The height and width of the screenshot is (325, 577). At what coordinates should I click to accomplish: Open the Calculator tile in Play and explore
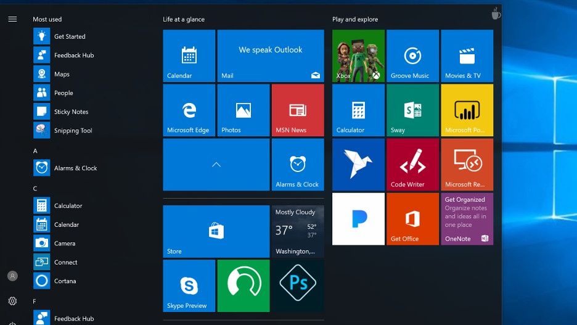(x=358, y=110)
